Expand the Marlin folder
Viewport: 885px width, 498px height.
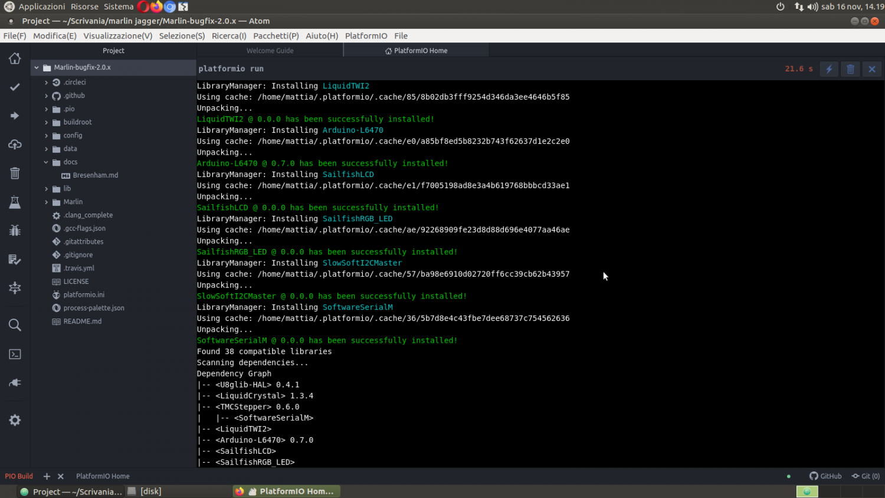[x=47, y=202]
